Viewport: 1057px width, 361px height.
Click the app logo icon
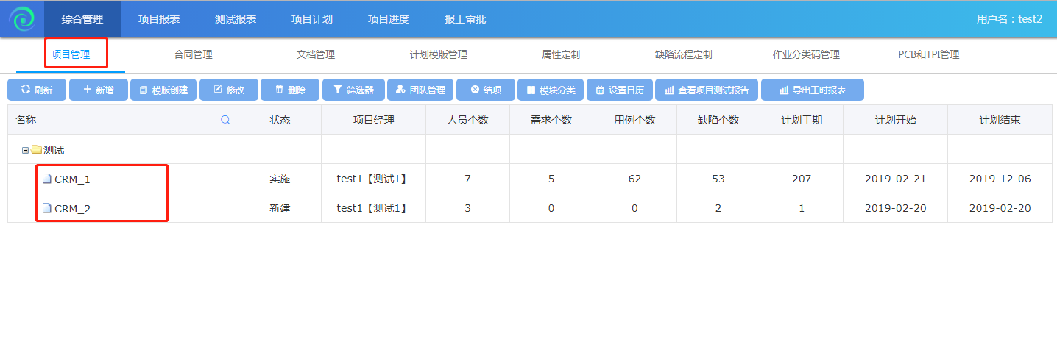(21, 19)
